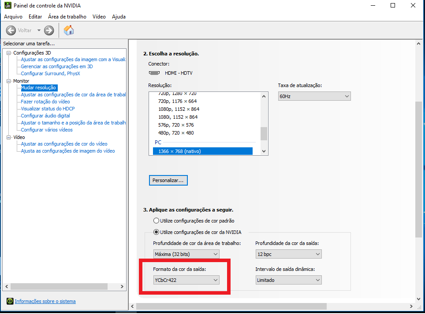Collapse the Configurações 3D tree node
425x314 pixels.
(x=9, y=53)
